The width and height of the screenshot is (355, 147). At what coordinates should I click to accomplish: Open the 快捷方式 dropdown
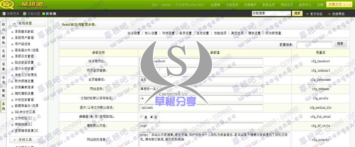337,4
